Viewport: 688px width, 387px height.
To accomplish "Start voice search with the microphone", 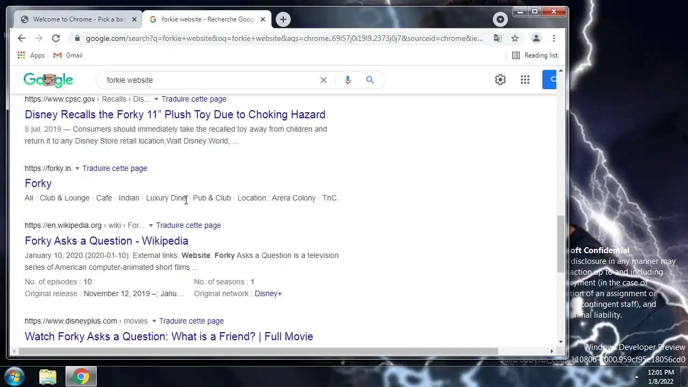I will 348,80.
